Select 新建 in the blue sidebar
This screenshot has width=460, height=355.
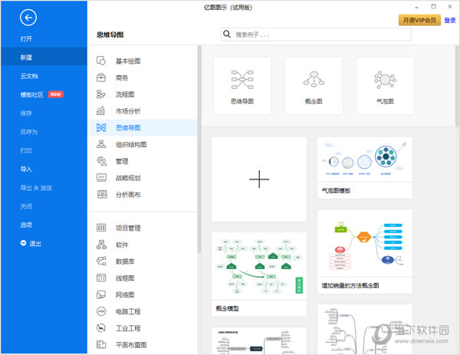click(x=44, y=58)
